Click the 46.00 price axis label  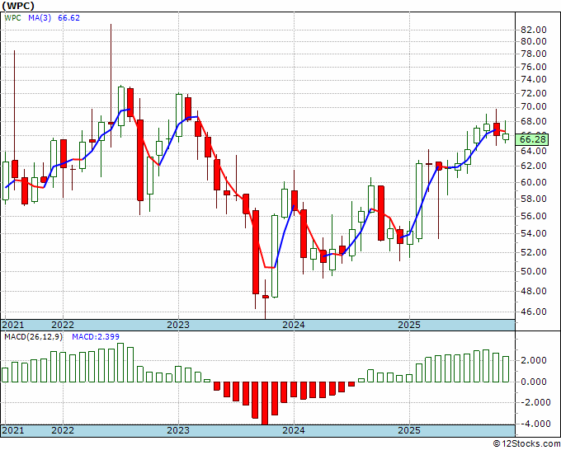tap(534, 312)
